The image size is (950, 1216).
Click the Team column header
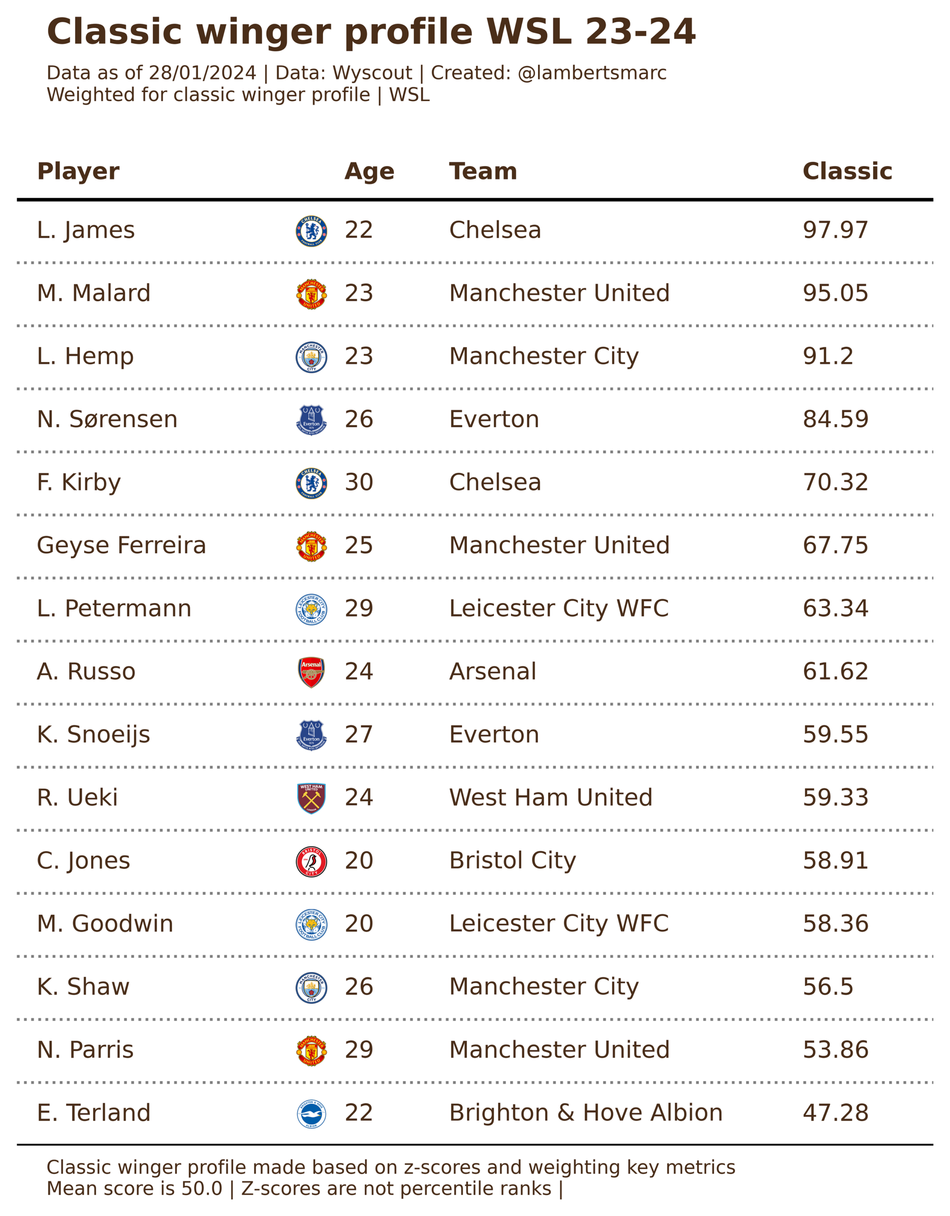[483, 171]
